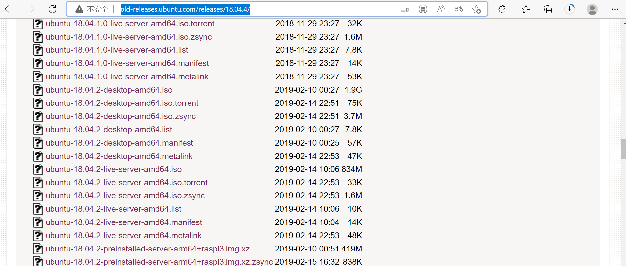Click file icon beside ubuntu-18.04.2-desktop-amd64.metalink
This screenshot has height=266, width=626.
[x=38, y=156]
